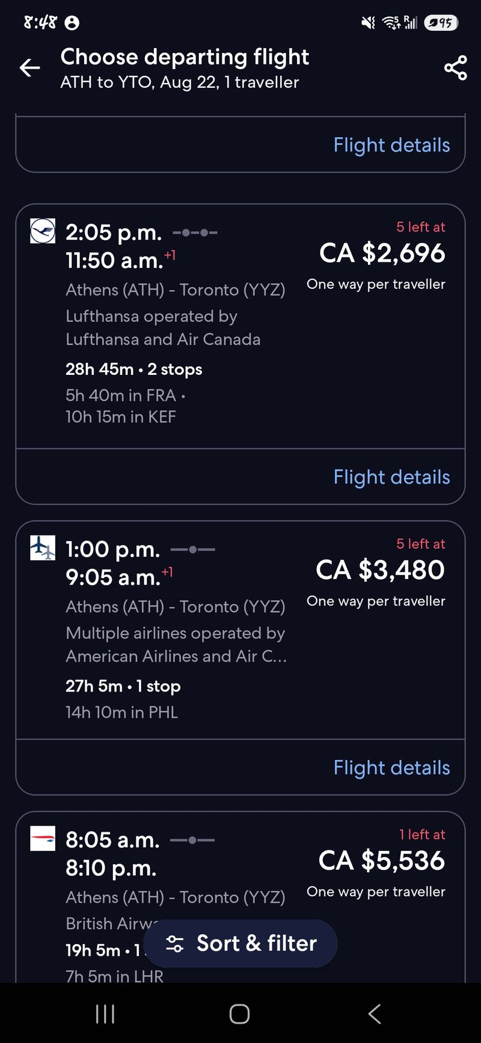This screenshot has height=1043, width=481.
Task: Select the 1:00 p.m. American Airlines flight
Action: [x=240, y=630]
